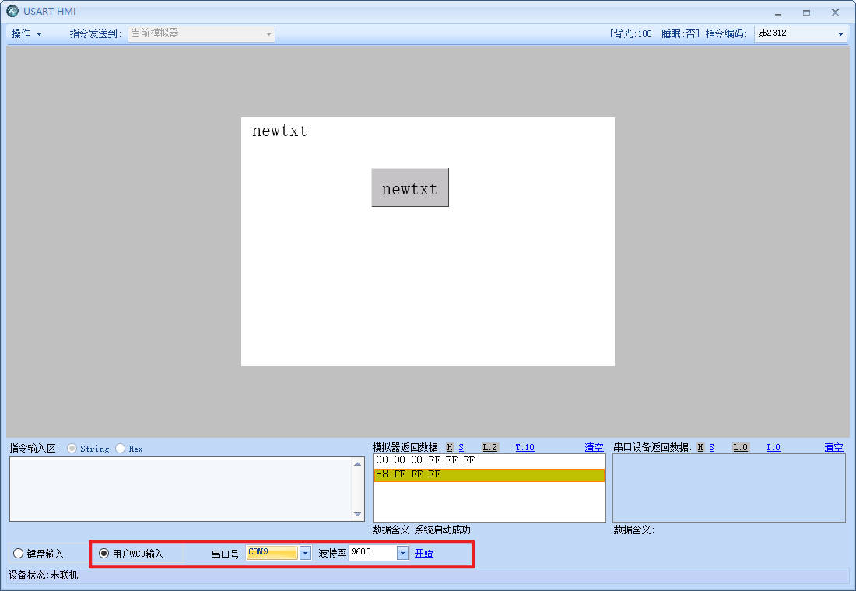856x591 pixels.
Task: Click the H toggle in serial device return data
Action: coord(700,448)
